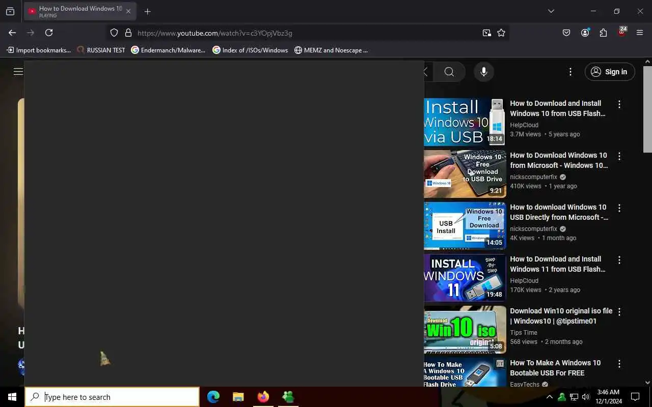Image resolution: width=652 pixels, height=407 pixels.
Task: Open USB Install Windows 10 Free Download thumbnail
Action: [x=465, y=226]
